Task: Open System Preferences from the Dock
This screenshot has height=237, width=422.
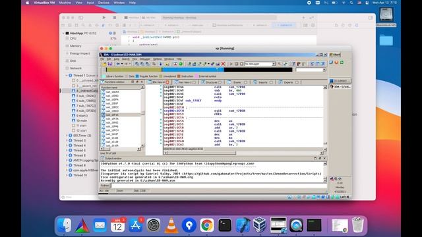Action: click(x=154, y=225)
